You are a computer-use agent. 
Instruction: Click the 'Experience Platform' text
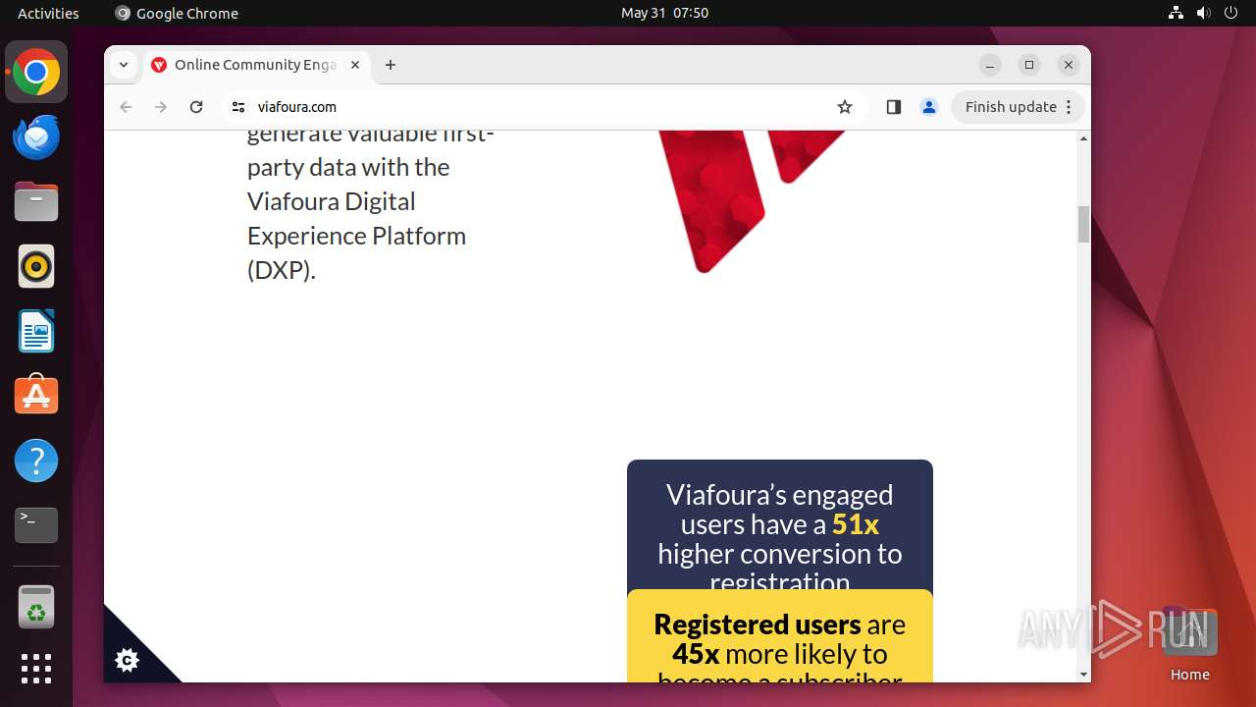(357, 236)
